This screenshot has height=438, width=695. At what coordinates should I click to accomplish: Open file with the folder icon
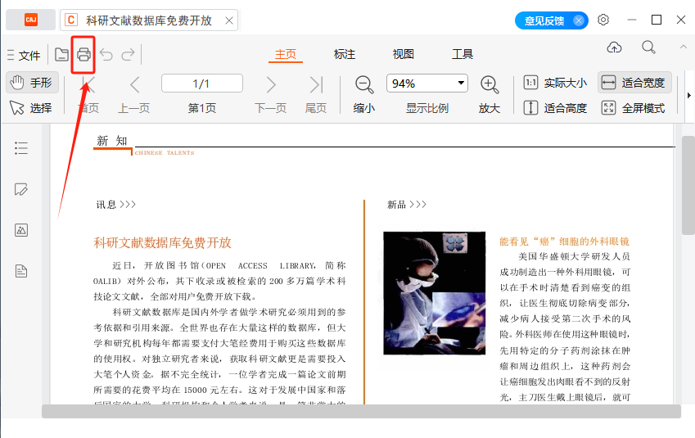click(61, 55)
